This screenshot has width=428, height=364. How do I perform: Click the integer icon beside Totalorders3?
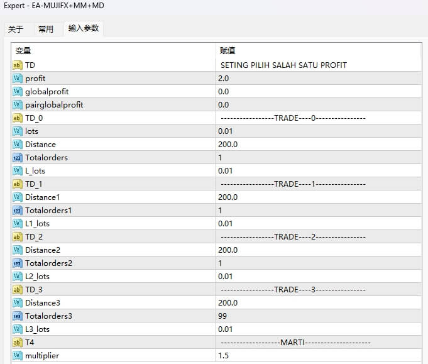tap(18, 316)
